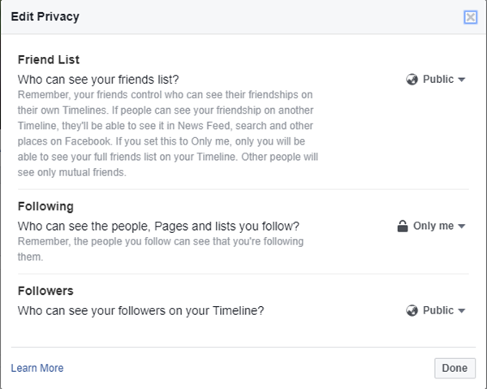487x389 pixels.
Task: Open the Public dropdown for Followers
Action: [x=436, y=310]
